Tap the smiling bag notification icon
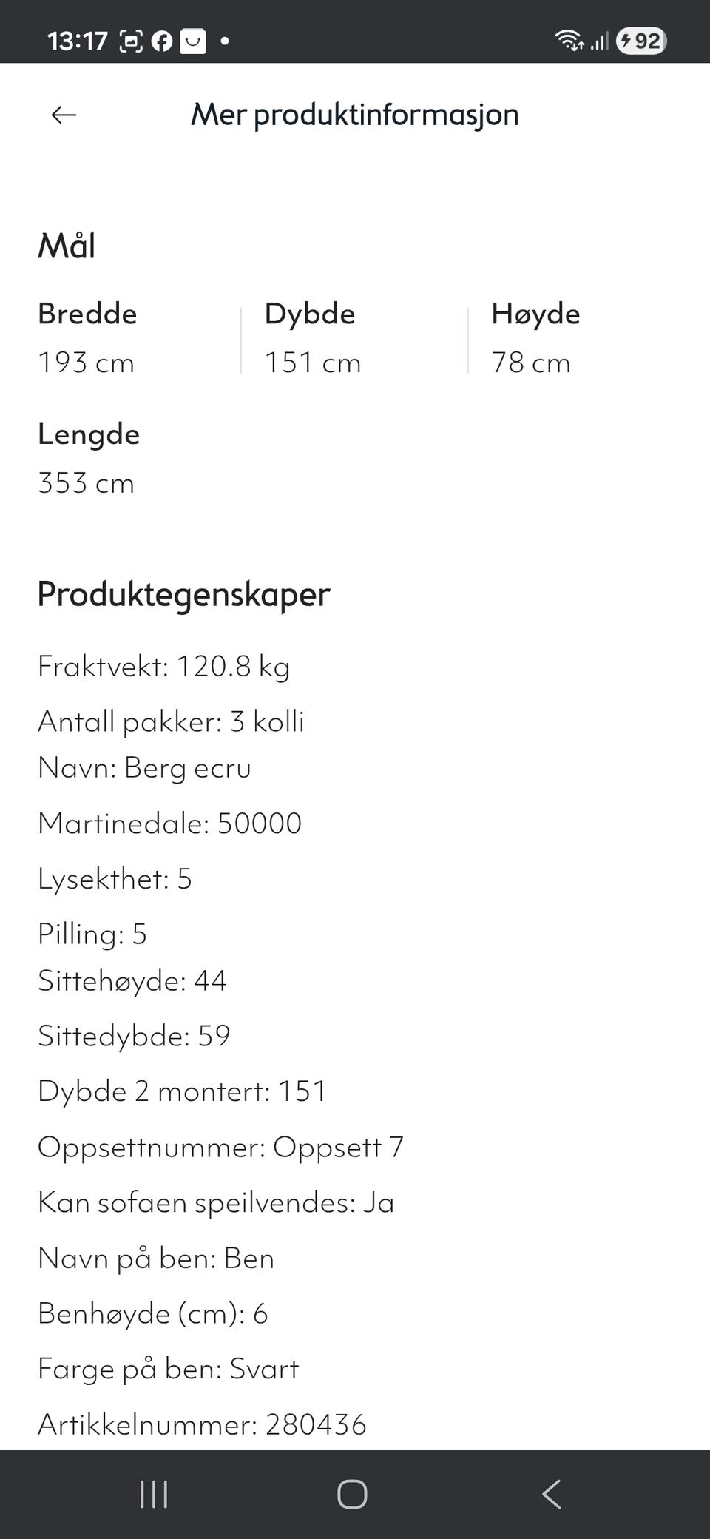The image size is (710, 1539). pos(193,41)
